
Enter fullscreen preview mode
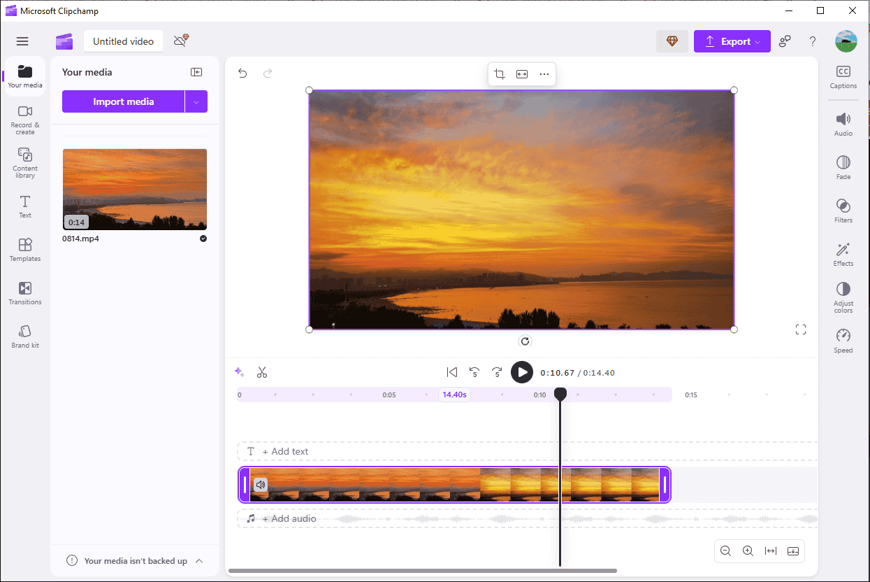click(801, 329)
